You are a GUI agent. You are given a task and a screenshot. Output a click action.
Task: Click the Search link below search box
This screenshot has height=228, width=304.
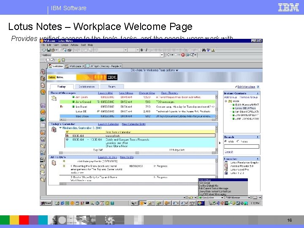(x=229, y=152)
